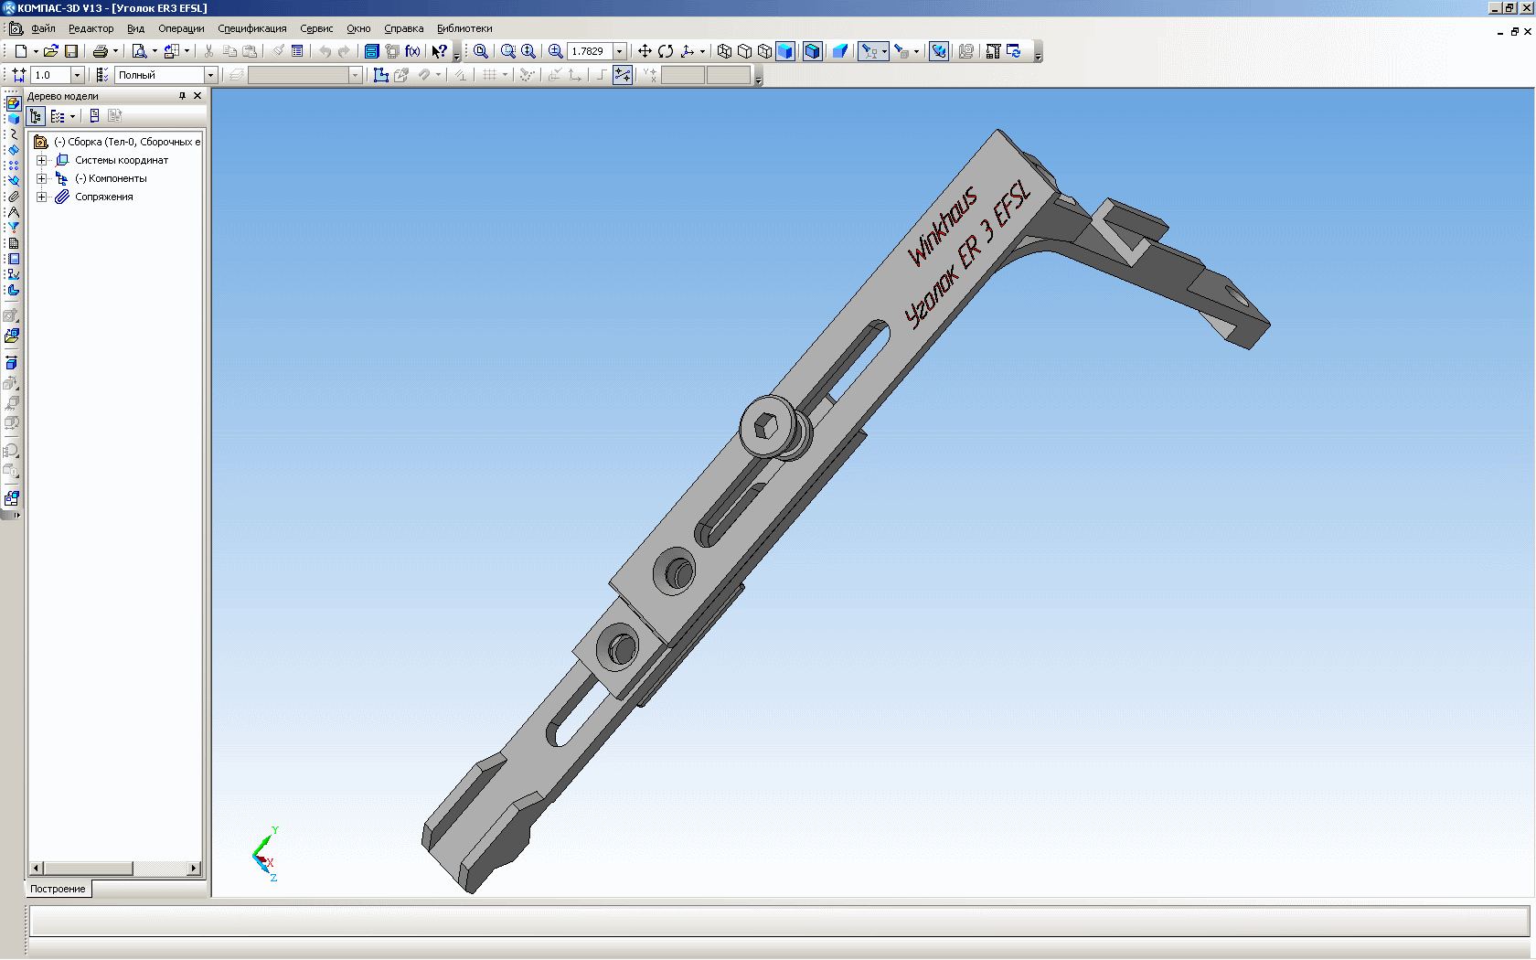Image resolution: width=1536 pixels, height=960 pixels.
Task: Expand the Сопряжения tree node
Action: [41, 197]
